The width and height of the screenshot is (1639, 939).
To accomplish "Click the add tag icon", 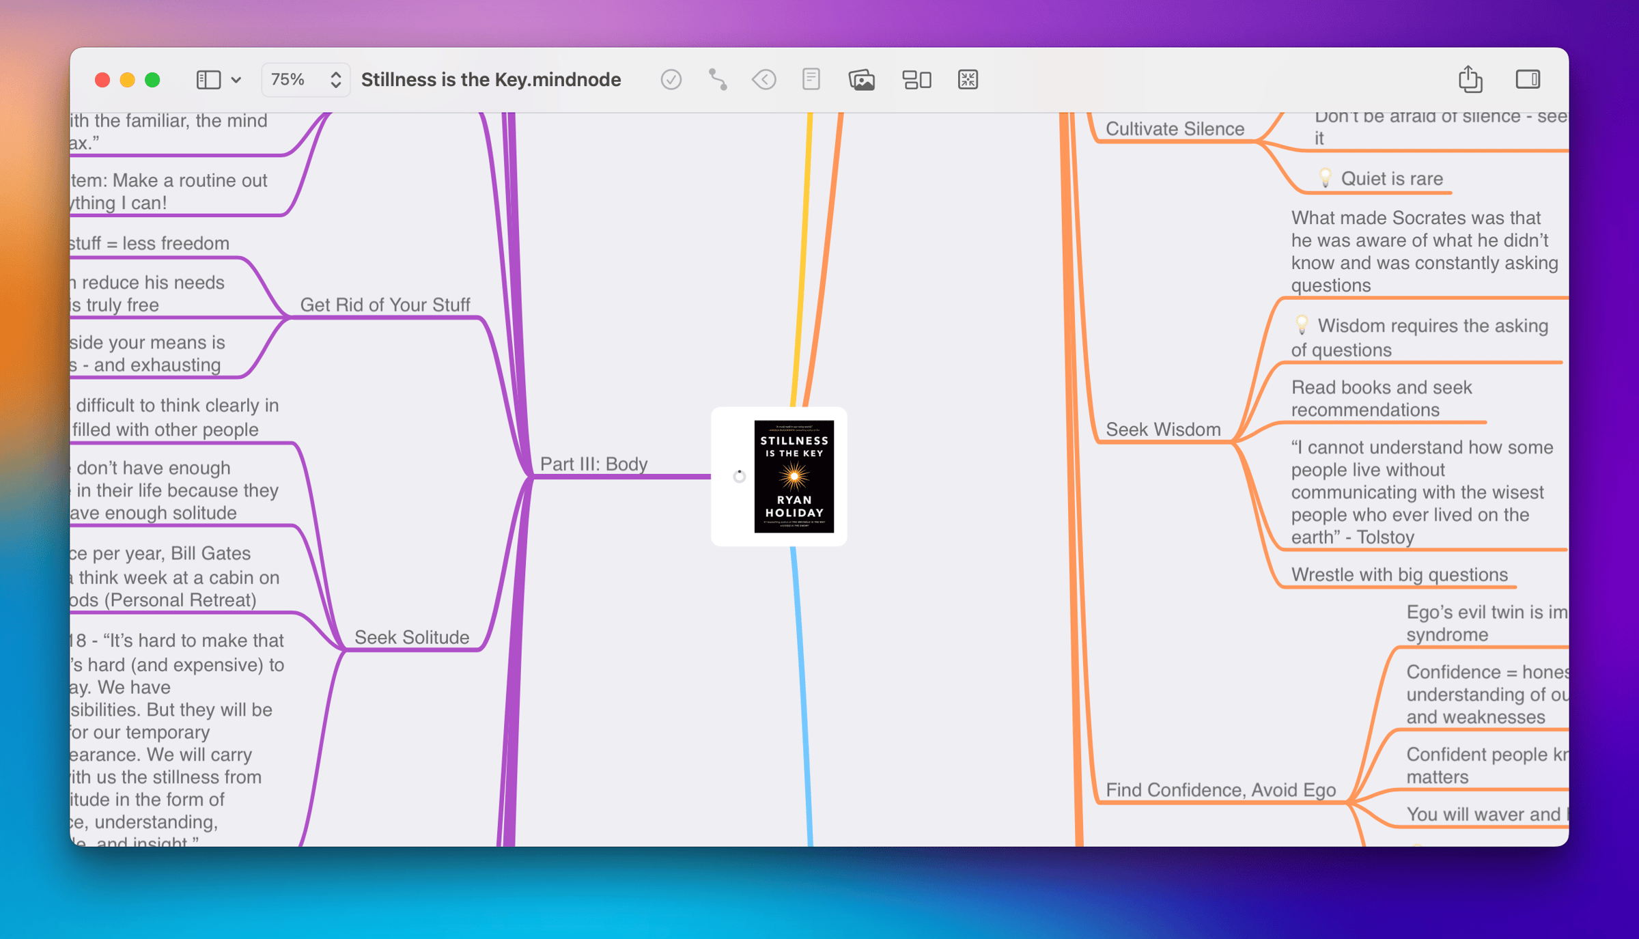I will [x=764, y=80].
